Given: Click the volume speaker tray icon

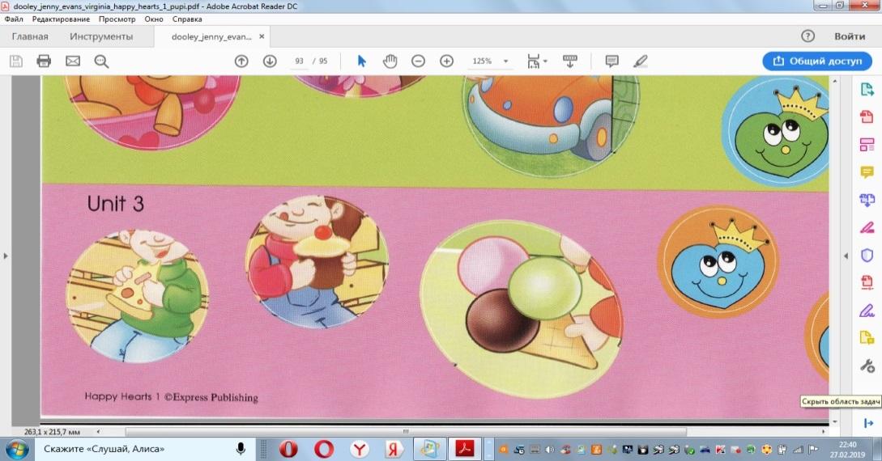Looking at the screenshot, I should pyautogui.click(x=550, y=450).
